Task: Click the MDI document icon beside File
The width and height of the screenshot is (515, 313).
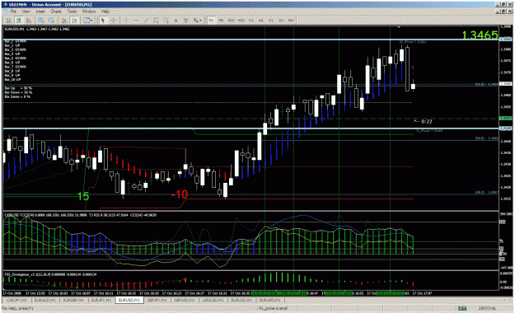Action: click(6, 12)
